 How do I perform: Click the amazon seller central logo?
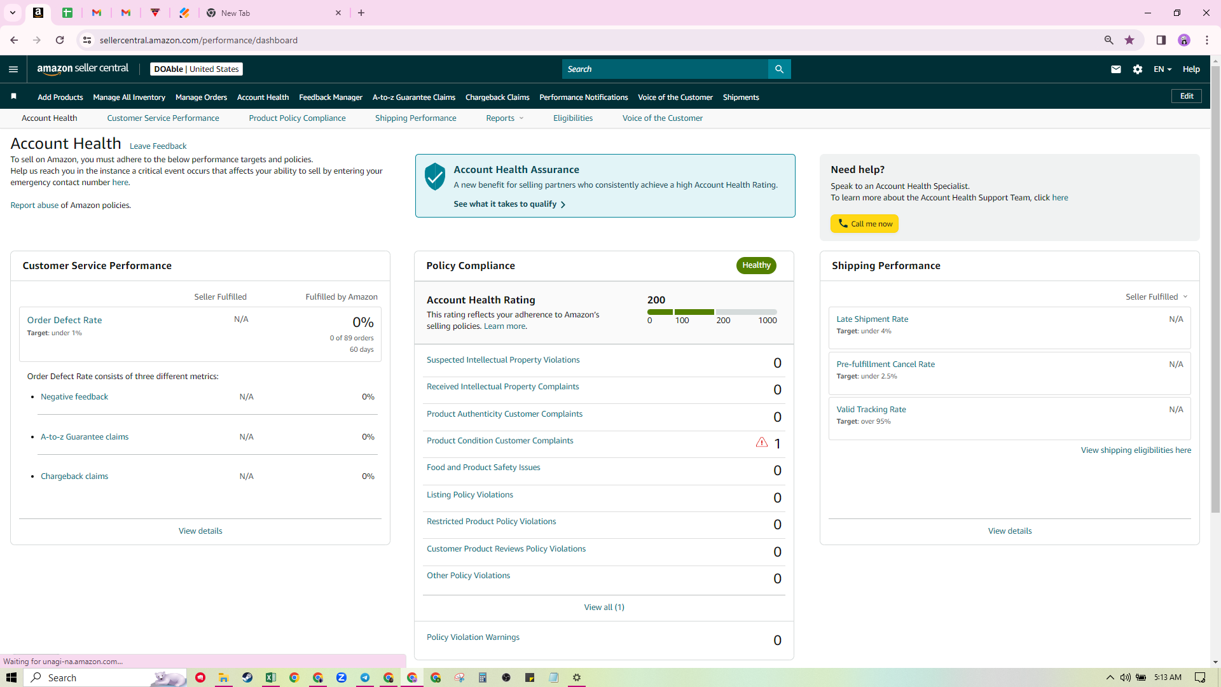(83, 69)
